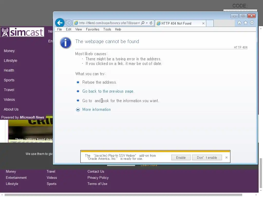Image resolution: width=263 pixels, height=197 pixels.
Task: Click Videos link in the footer
Action: coord(52,178)
